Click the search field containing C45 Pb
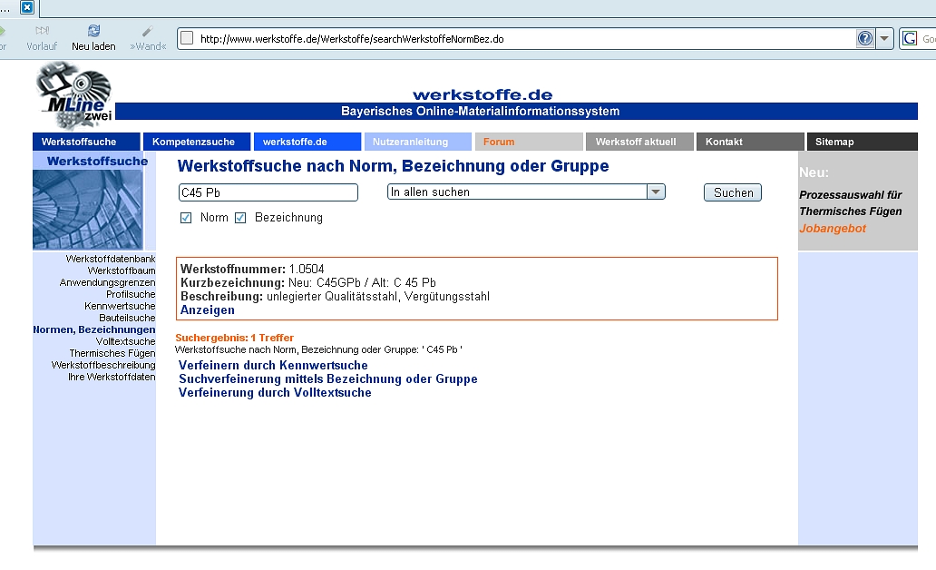This screenshot has width=936, height=570. (x=268, y=192)
